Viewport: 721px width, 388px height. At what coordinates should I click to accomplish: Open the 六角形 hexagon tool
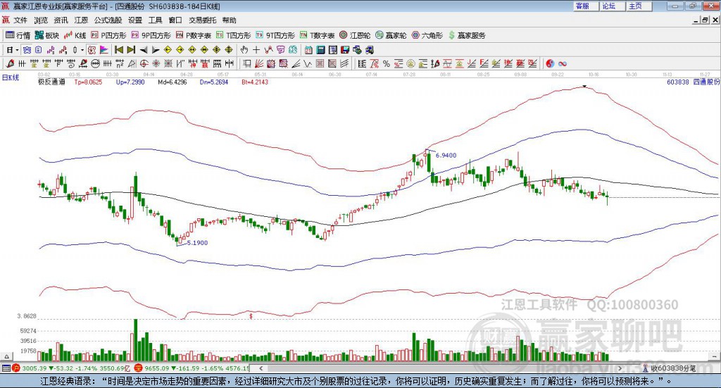(x=427, y=35)
